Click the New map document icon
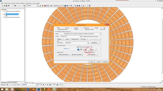The width and height of the screenshot is (163, 91). 2,6
